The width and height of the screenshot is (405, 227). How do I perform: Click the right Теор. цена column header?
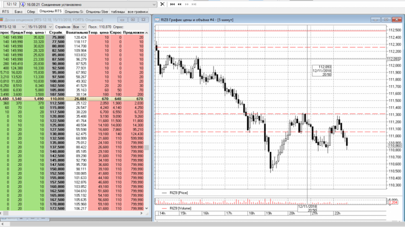pos(99,32)
